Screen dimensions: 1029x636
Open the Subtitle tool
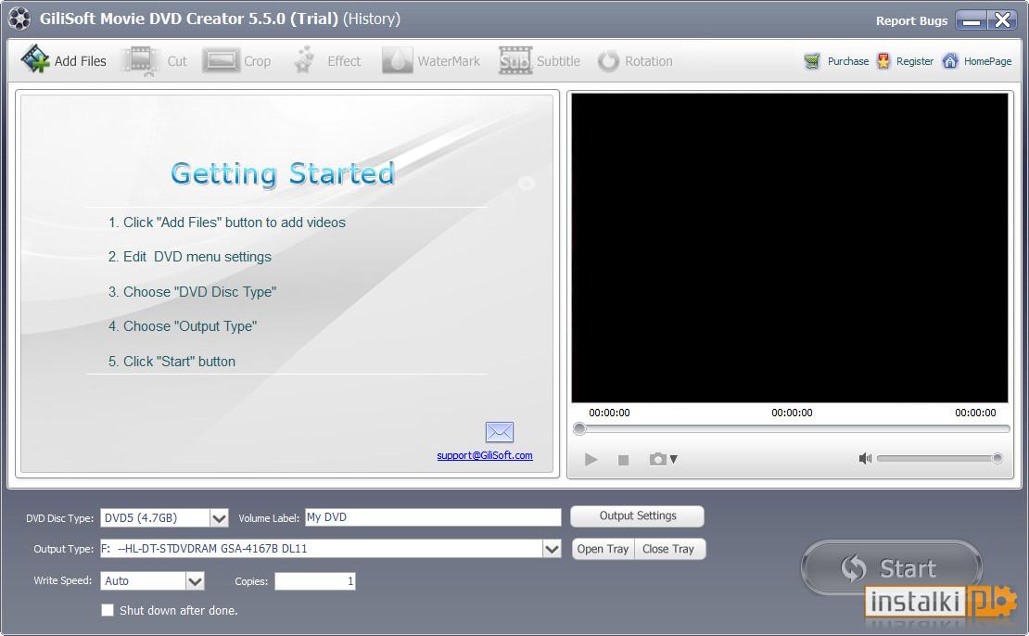coord(540,61)
